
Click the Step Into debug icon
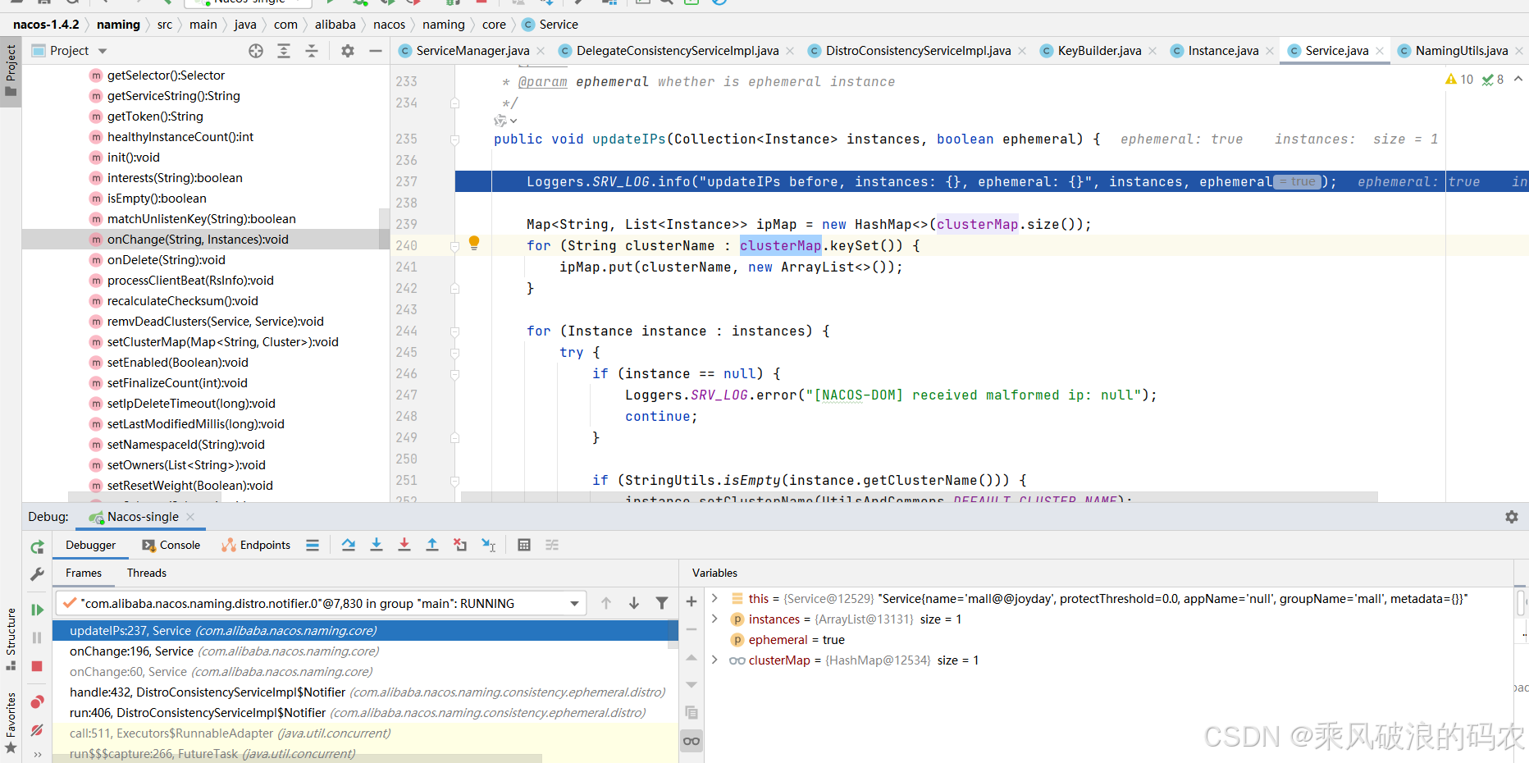377,545
